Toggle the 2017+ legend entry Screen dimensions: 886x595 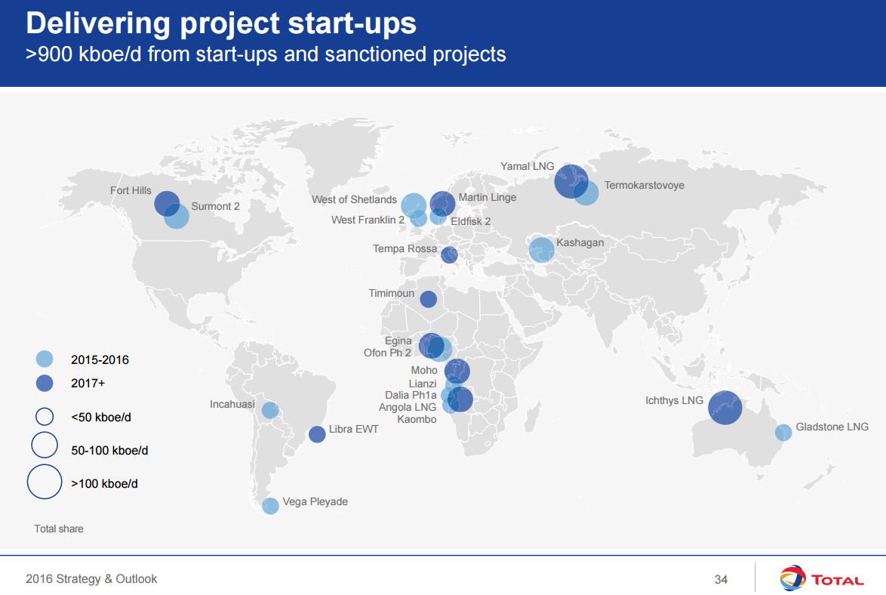[x=44, y=384]
